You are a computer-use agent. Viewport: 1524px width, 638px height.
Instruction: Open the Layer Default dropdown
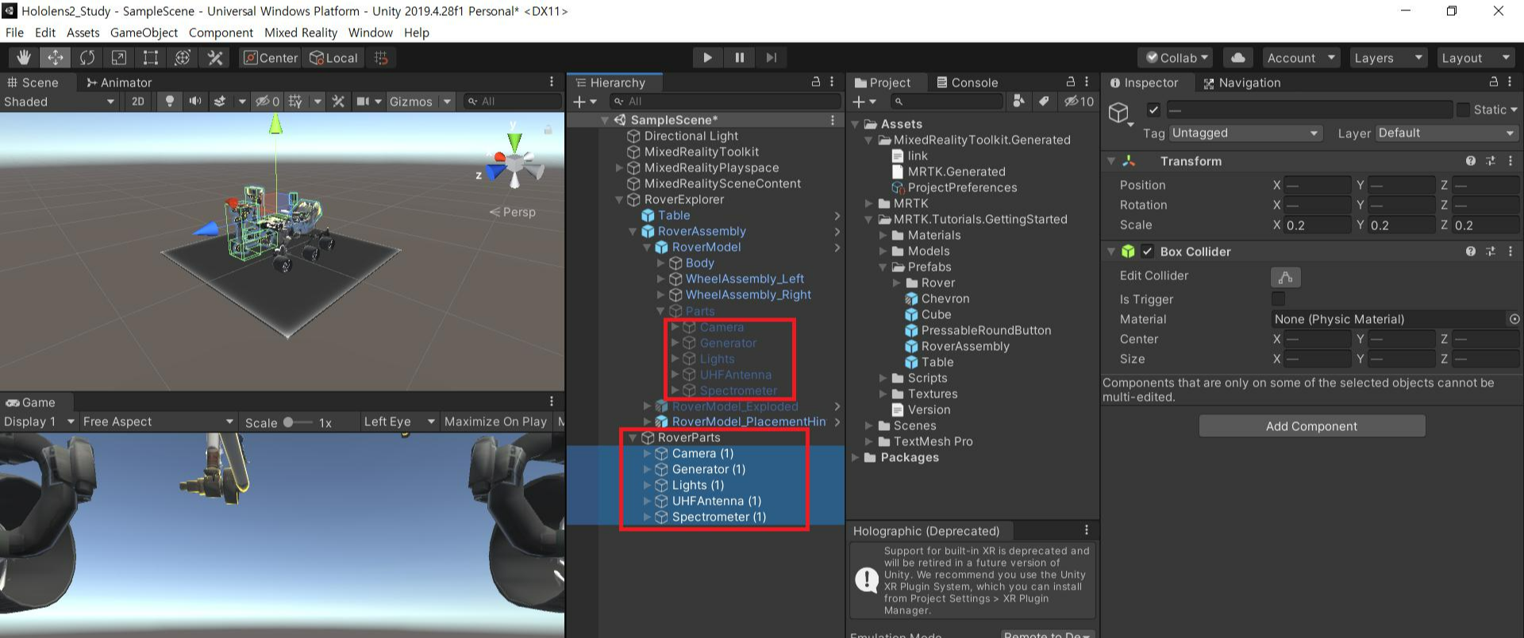coord(1446,133)
